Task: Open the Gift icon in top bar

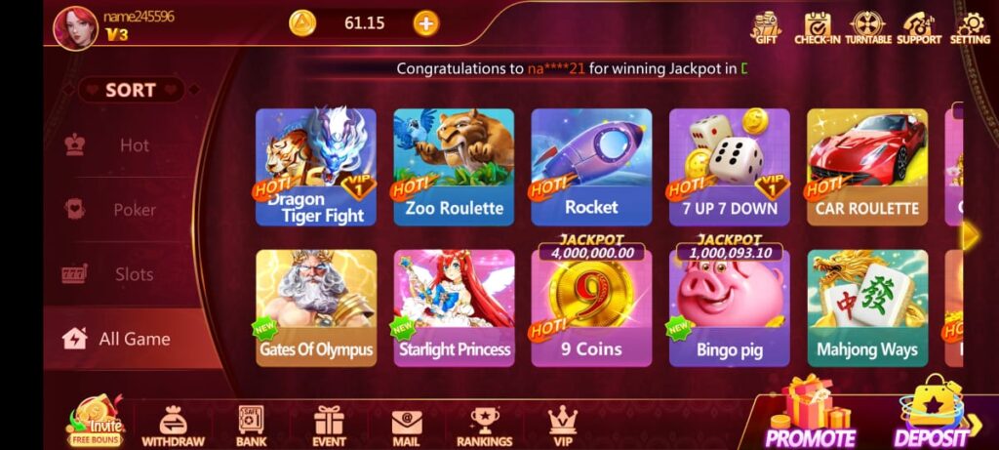Action: [x=766, y=27]
